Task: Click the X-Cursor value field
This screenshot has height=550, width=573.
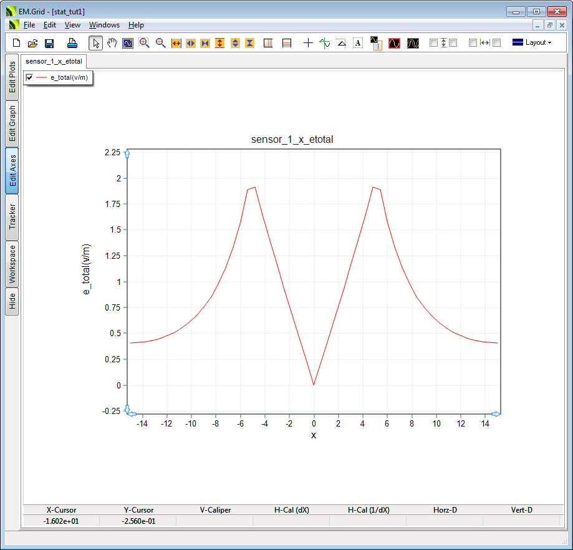Action: [60, 521]
